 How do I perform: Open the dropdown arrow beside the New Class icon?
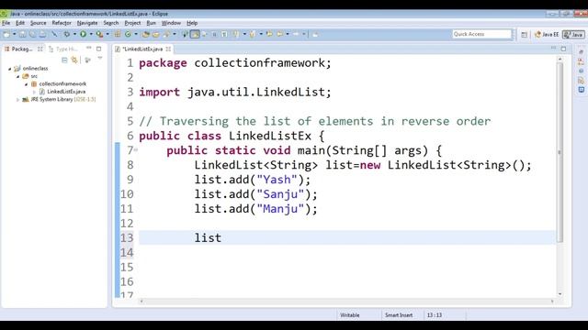[136, 35]
